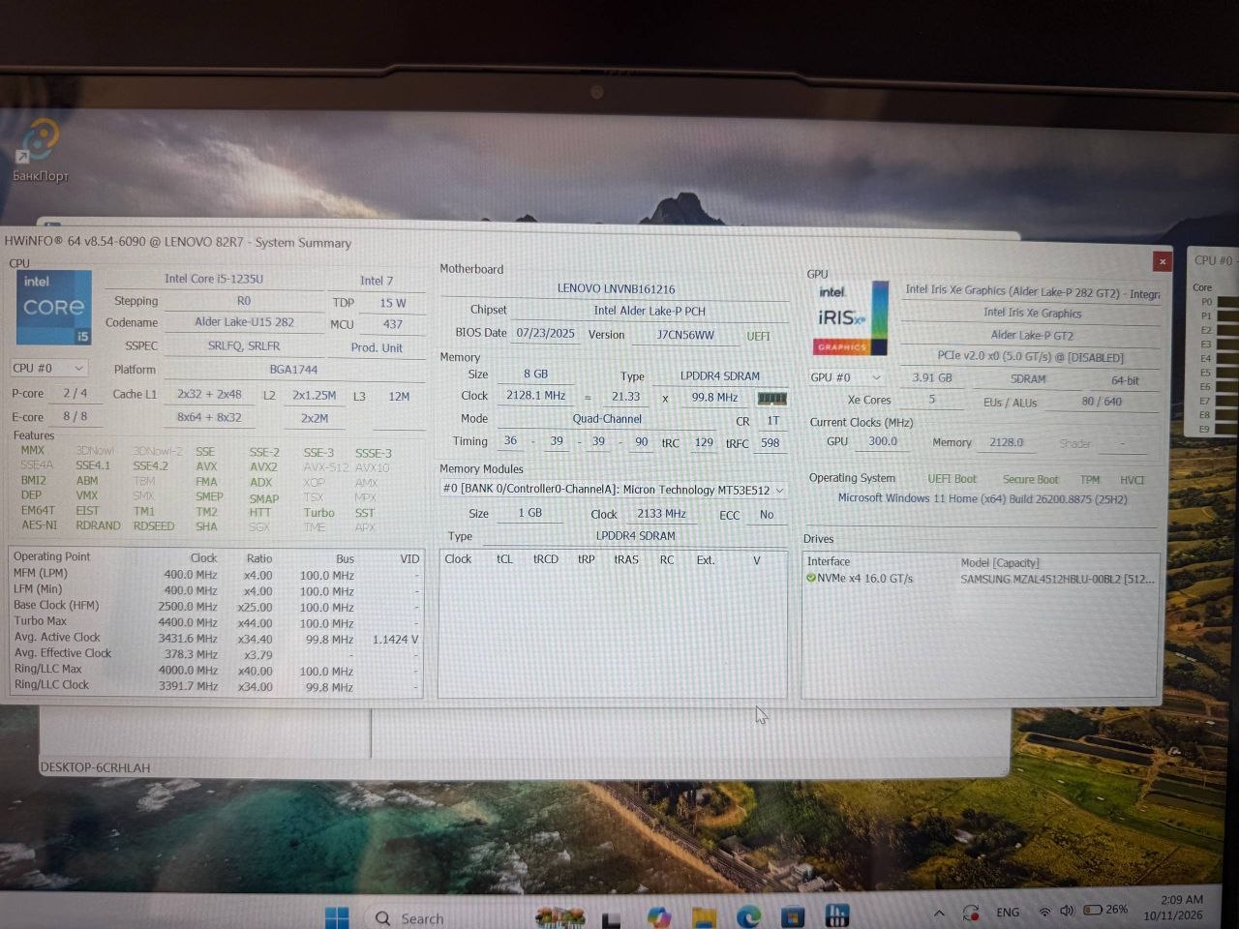Open the Windows Start menu
Viewport: 1239px width, 929px height.
[337, 916]
